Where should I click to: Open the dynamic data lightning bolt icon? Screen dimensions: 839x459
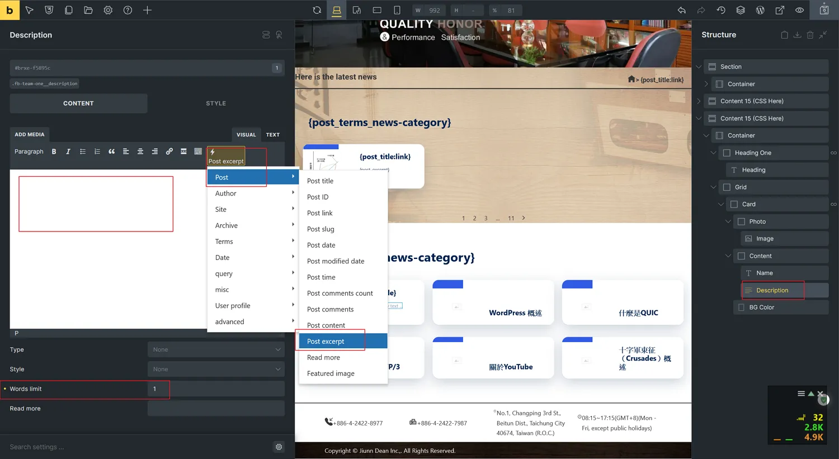pos(213,152)
